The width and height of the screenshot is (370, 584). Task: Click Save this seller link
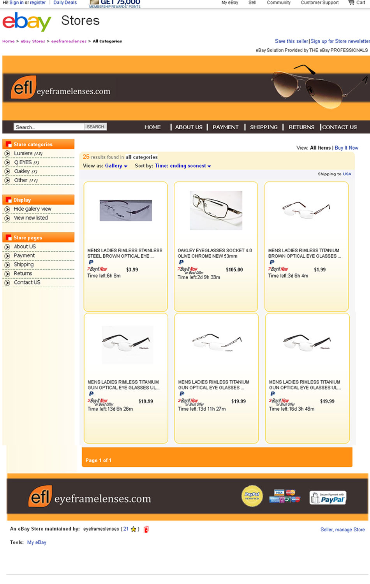click(291, 41)
